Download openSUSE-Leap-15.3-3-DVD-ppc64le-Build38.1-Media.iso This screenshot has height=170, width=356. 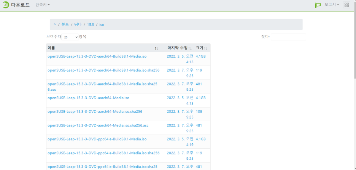(97, 139)
